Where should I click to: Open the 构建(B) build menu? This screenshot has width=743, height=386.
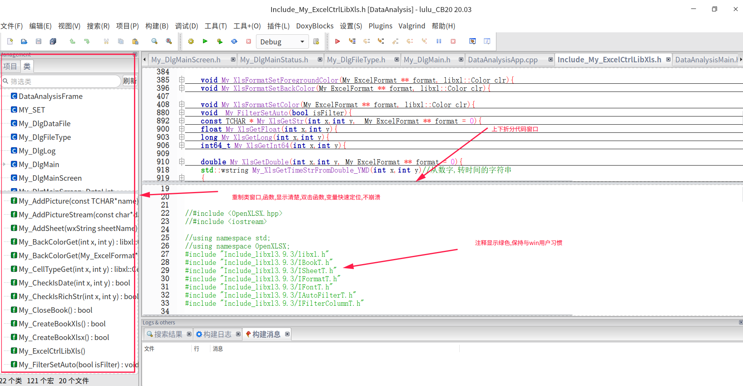click(x=157, y=26)
